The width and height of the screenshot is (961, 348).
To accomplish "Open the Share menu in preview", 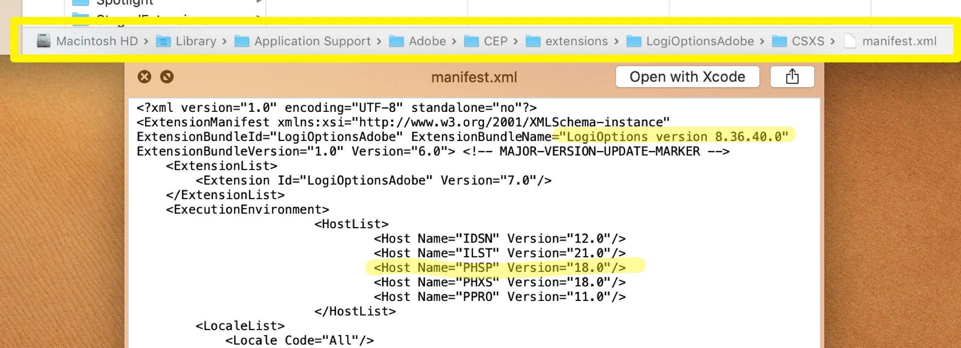I will point(792,77).
